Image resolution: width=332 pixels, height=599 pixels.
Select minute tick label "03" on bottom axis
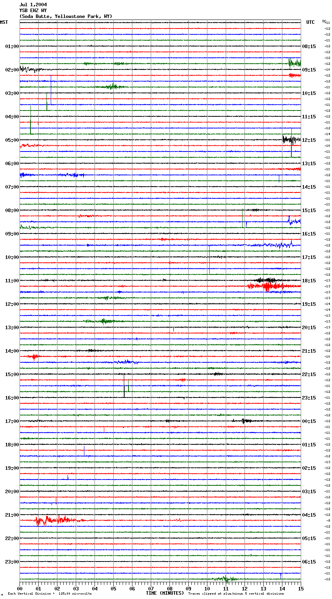tap(76, 588)
